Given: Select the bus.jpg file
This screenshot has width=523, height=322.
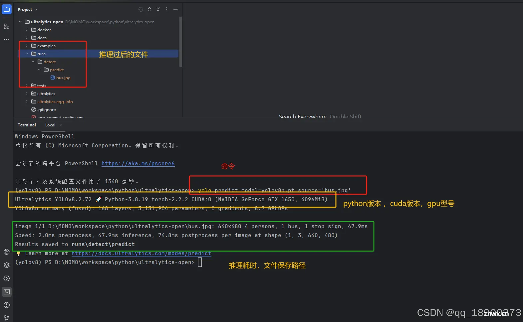Looking at the screenshot, I should [x=63, y=78].
